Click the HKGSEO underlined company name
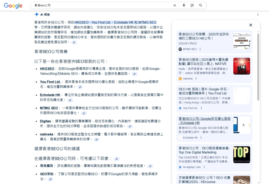The image size is (269, 184). tap(47, 69)
